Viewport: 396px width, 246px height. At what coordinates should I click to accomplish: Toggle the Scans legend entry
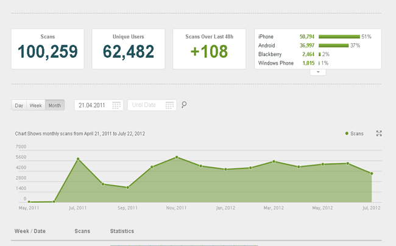pyautogui.click(x=355, y=134)
